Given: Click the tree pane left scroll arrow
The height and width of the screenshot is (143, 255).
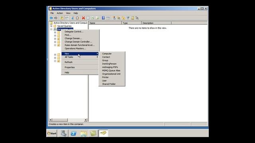Looking at the screenshot, I should pyautogui.click(x=51, y=120).
